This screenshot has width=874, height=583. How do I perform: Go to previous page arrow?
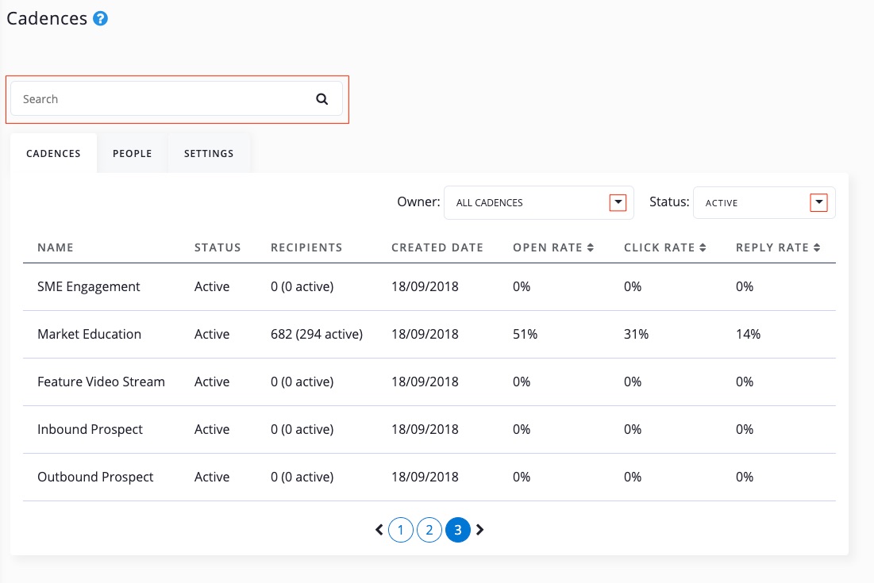[379, 529]
